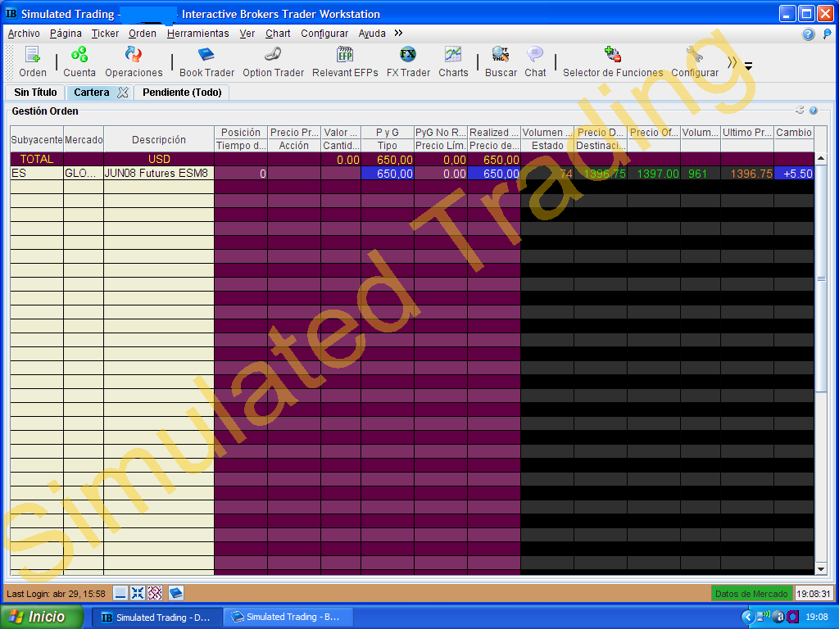Open the Charts tool
Viewport: 839px width, 629px height.
pos(453,61)
